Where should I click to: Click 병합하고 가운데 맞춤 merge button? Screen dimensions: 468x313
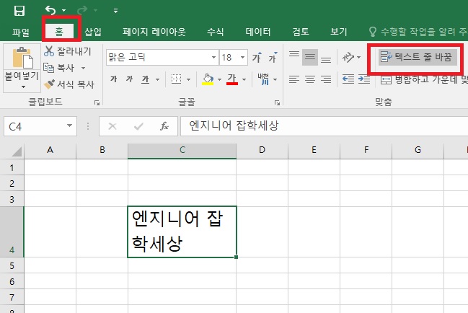click(424, 79)
